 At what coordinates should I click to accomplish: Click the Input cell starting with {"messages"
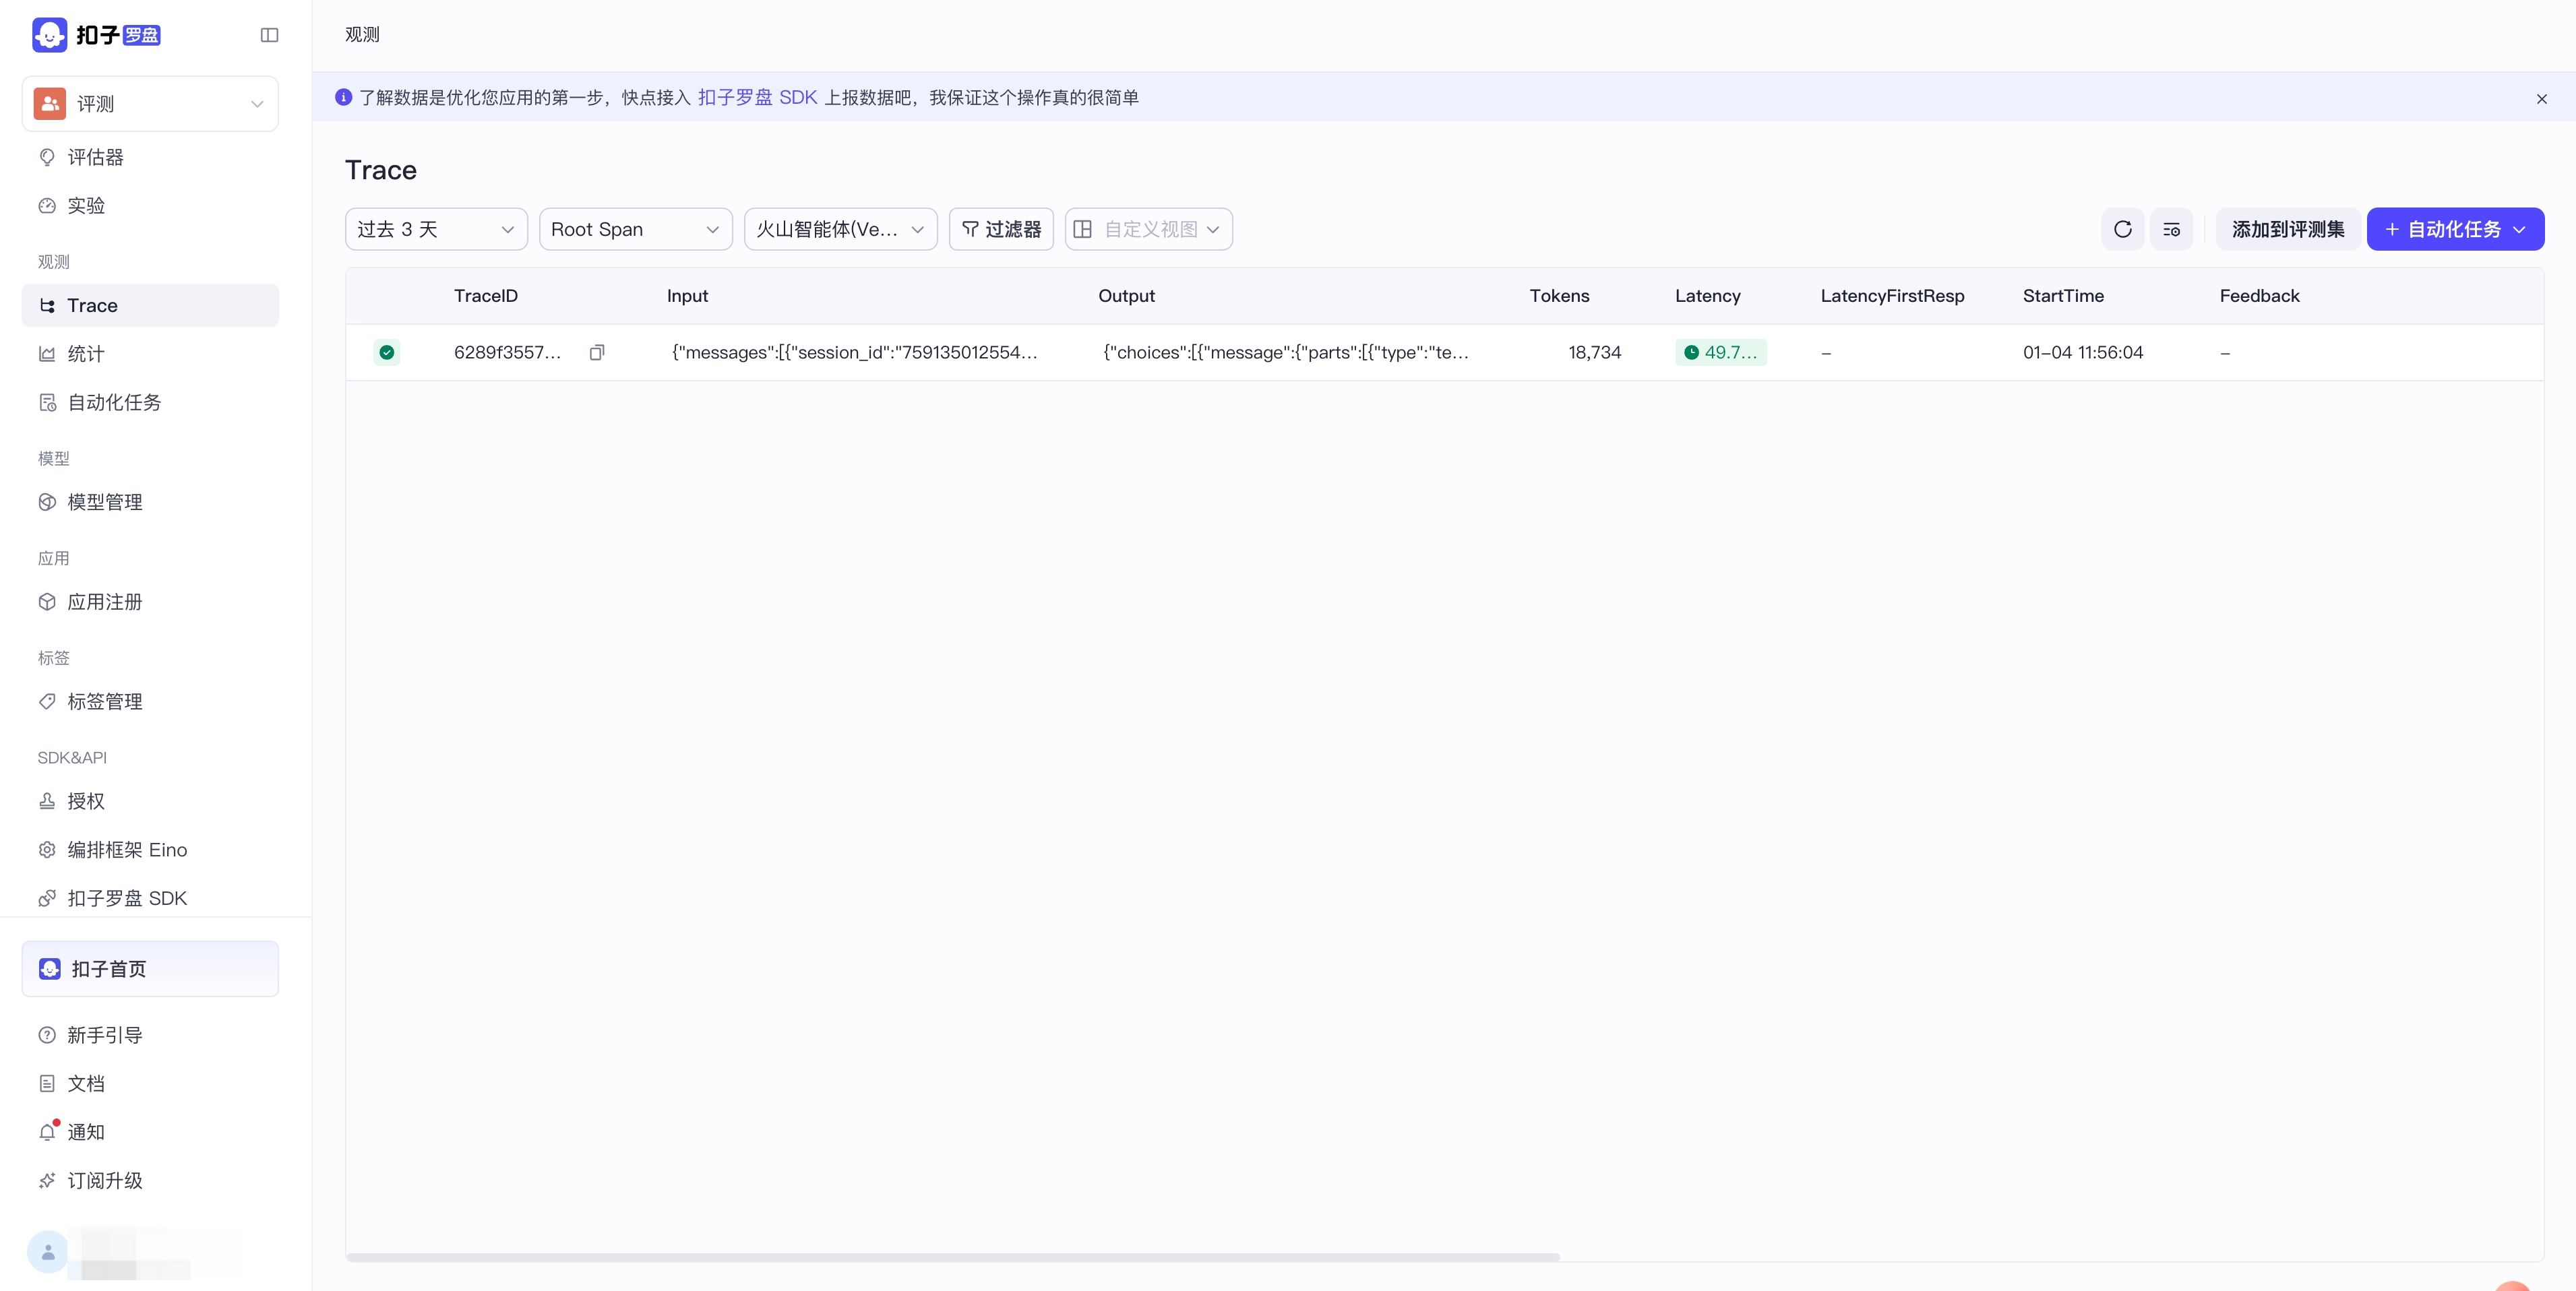[x=855, y=352]
